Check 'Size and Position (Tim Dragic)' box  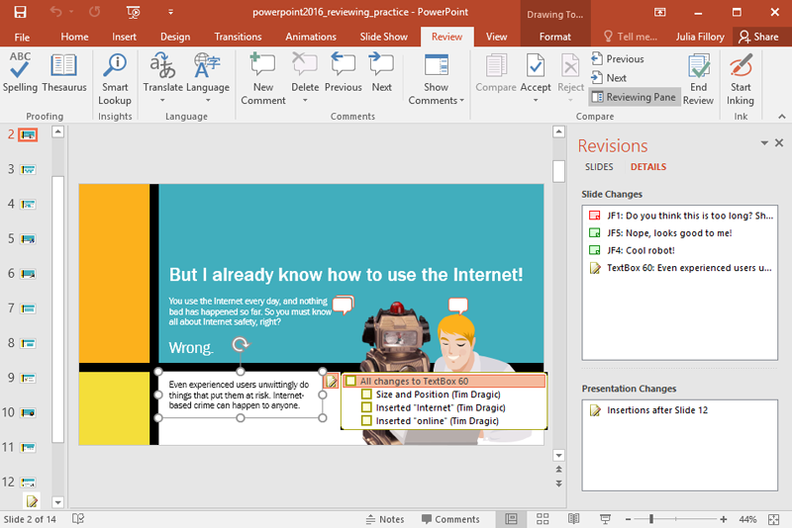(366, 395)
